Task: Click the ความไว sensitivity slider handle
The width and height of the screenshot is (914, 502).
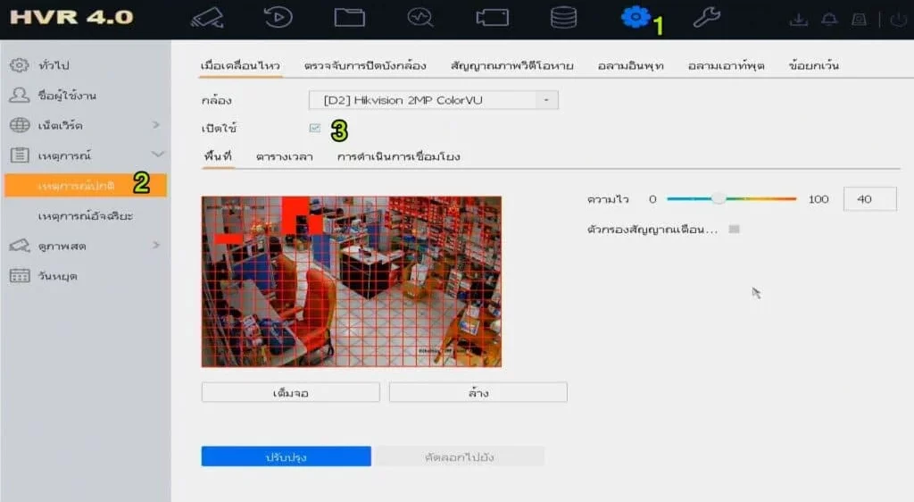Action: (718, 199)
